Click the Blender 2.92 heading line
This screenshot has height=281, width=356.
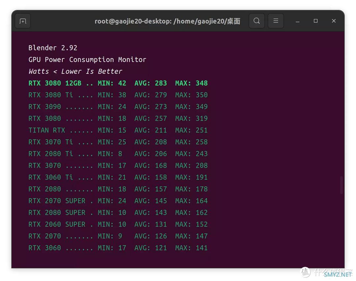53,48
